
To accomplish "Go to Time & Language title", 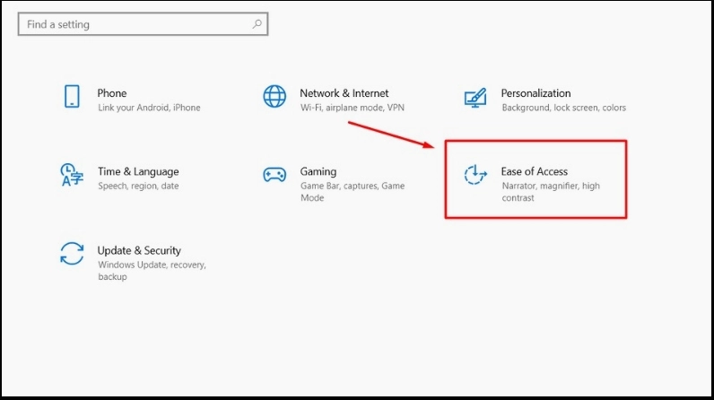I will coord(138,171).
